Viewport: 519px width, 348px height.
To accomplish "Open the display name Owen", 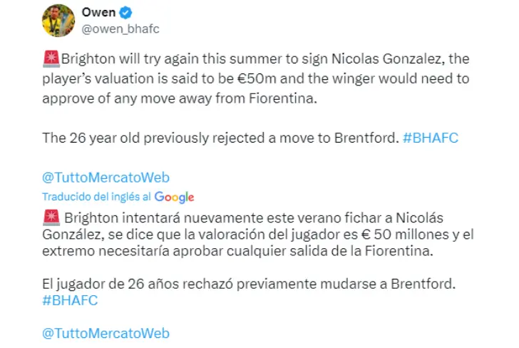I will click(98, 12).
